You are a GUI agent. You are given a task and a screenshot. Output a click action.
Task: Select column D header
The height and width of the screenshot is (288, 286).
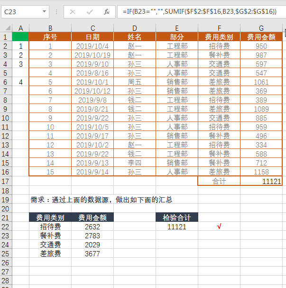click(135, 28)
